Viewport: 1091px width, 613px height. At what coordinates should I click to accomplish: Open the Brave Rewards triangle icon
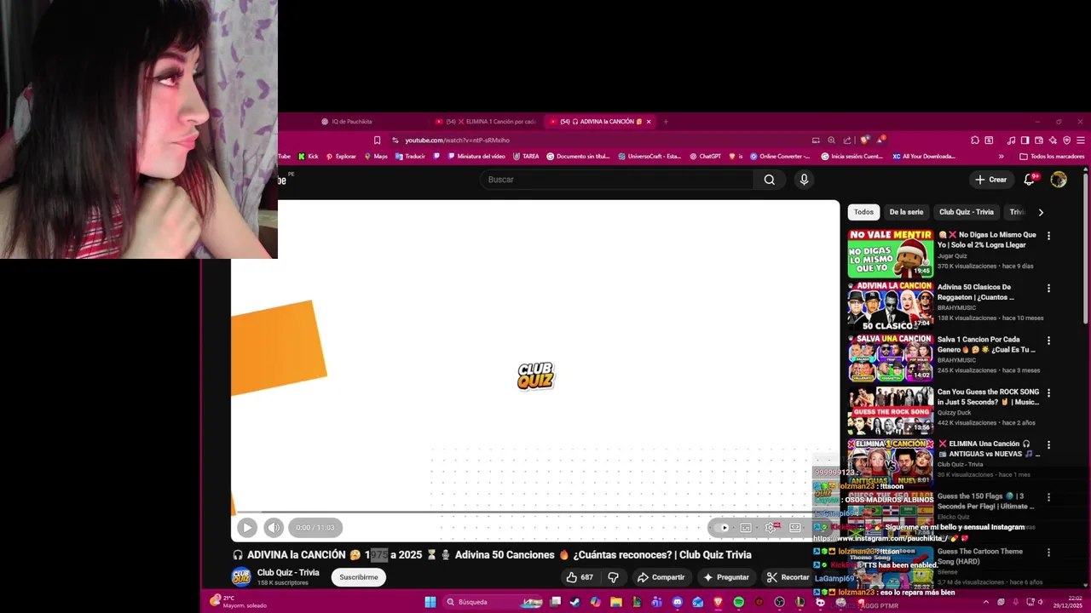coord(881,140)
